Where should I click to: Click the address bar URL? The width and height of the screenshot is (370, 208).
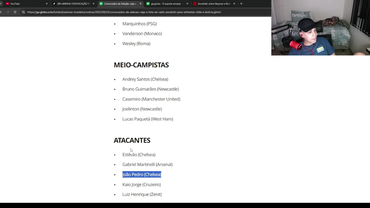point(124,12)
